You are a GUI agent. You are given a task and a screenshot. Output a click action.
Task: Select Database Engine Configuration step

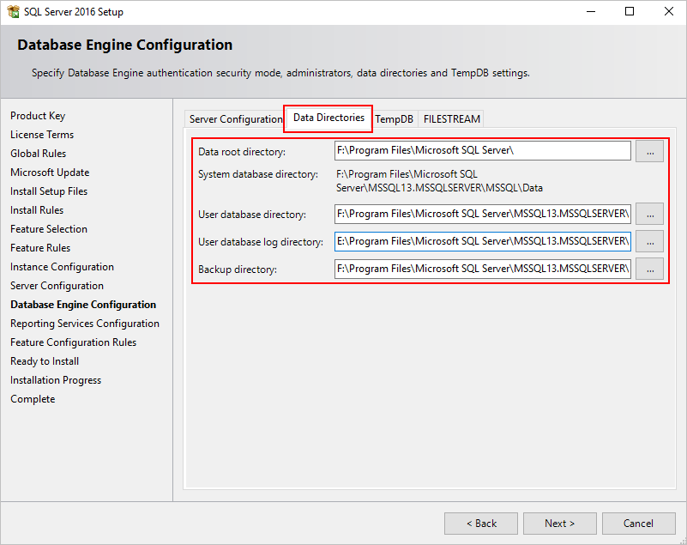(83, 305)
